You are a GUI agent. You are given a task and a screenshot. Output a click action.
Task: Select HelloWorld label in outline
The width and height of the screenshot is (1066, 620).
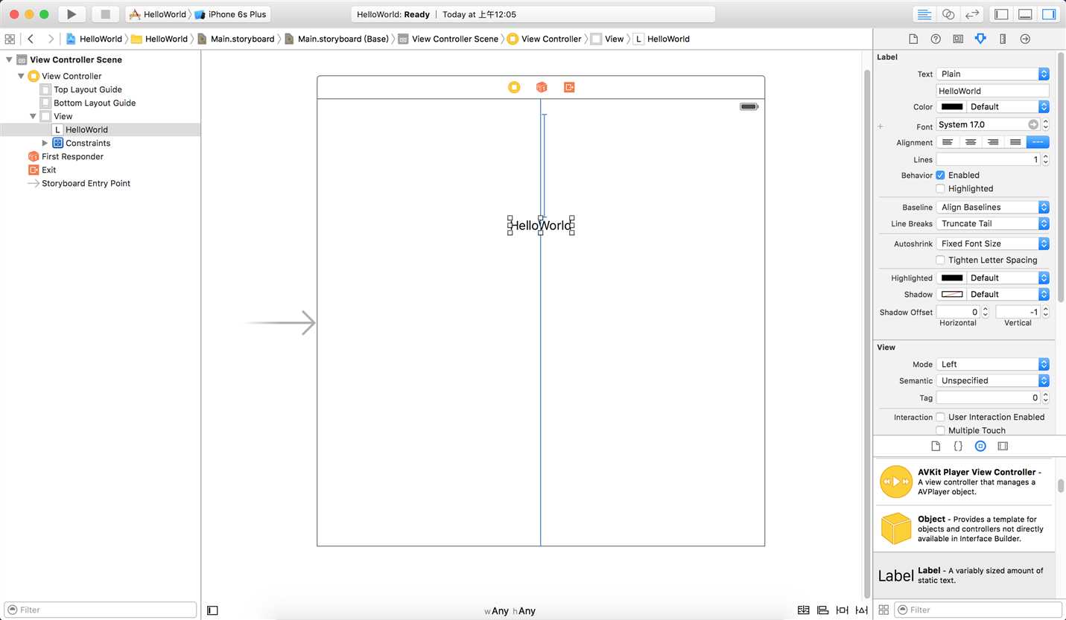point(86,130)
